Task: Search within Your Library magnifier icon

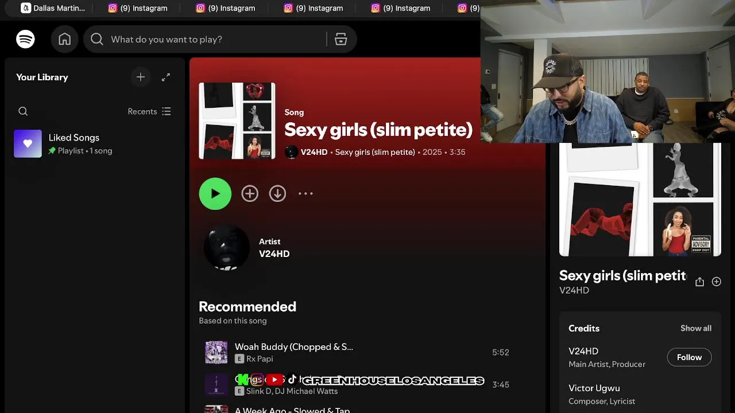Action: [23, 111]
